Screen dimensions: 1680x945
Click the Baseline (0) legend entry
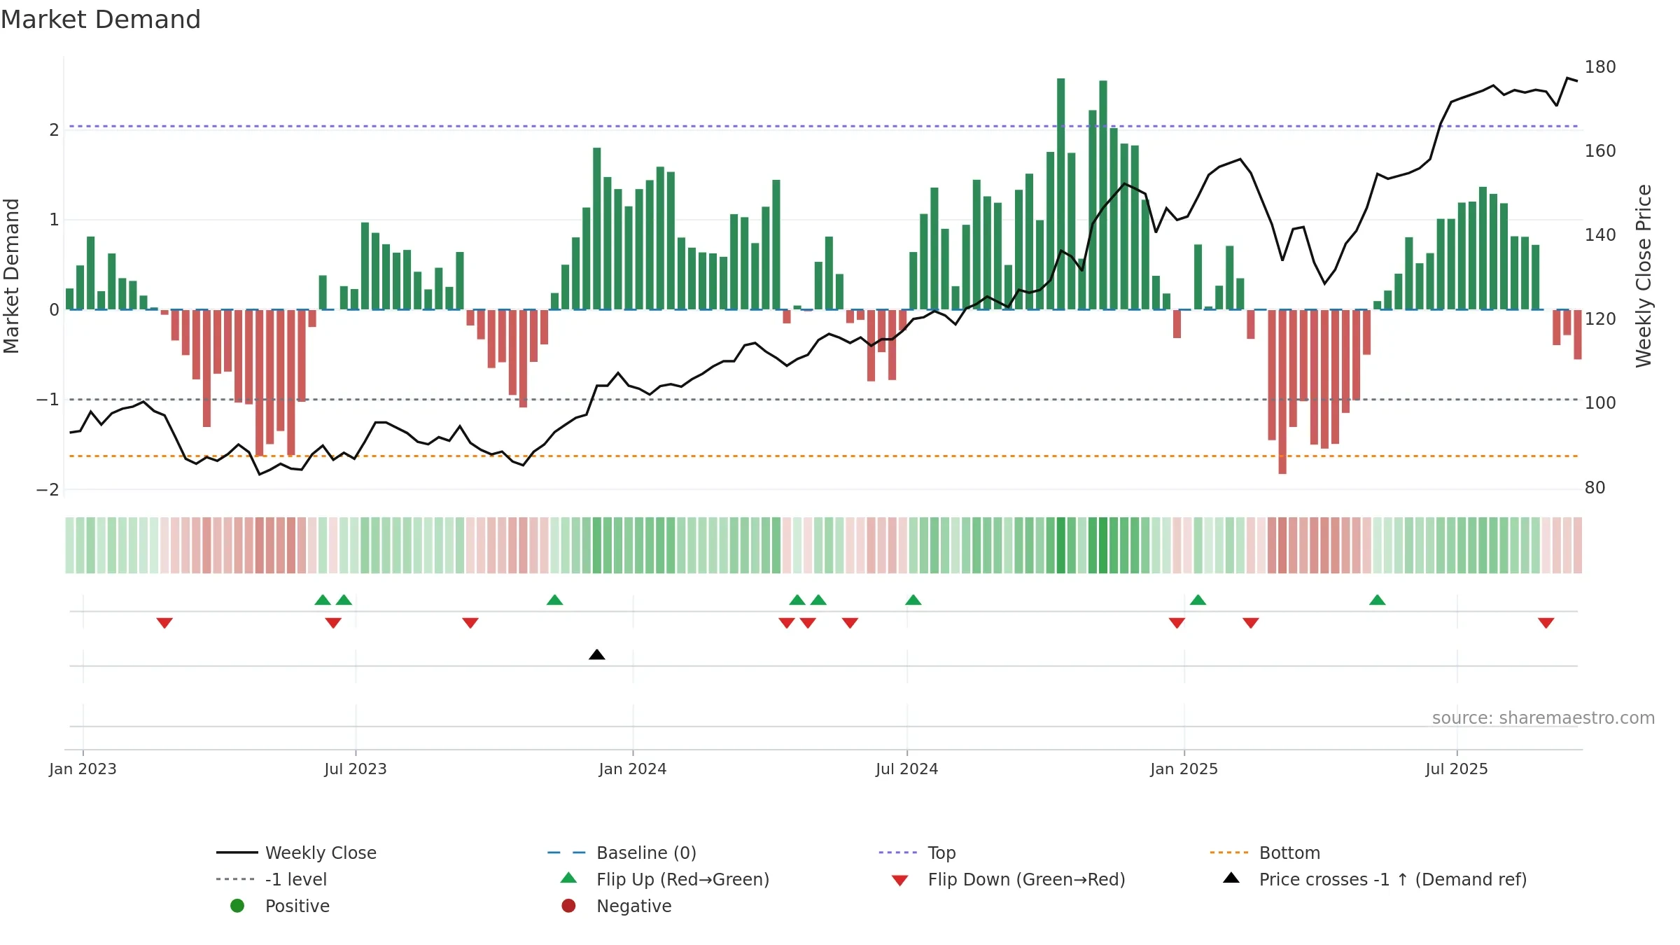click(x=622, y=853)
